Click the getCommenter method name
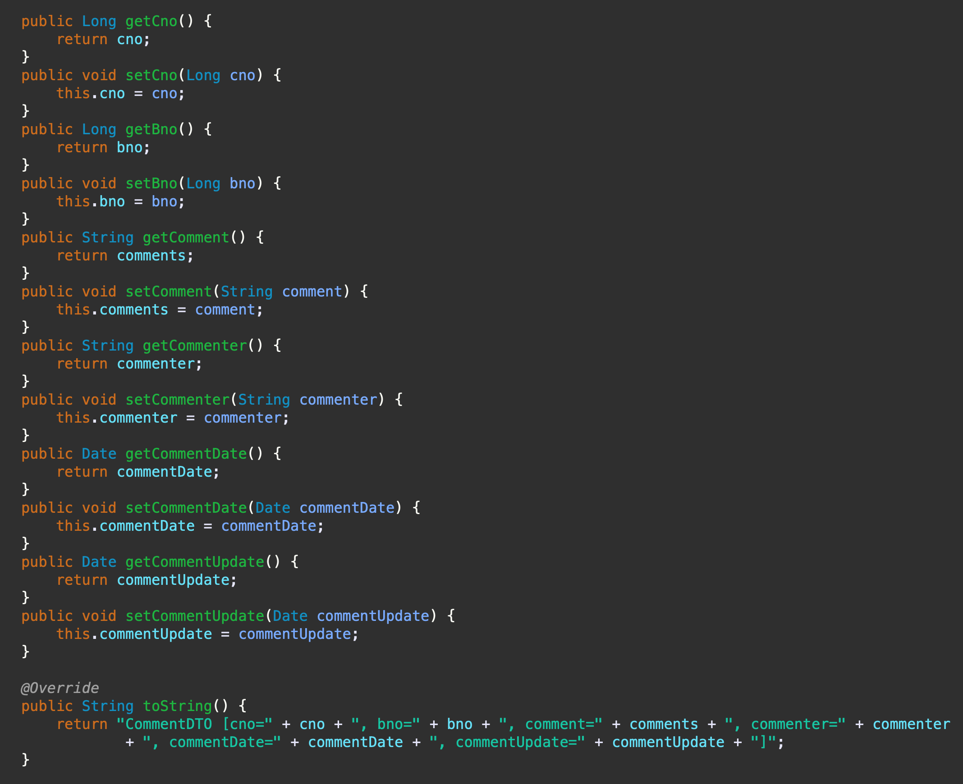 (194, 346)
